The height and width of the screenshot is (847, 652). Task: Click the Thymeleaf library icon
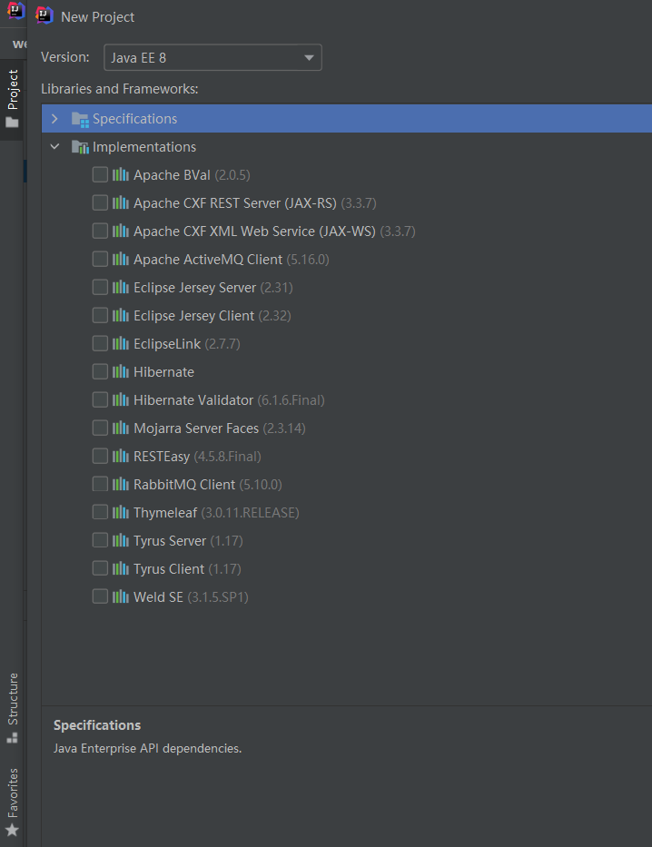(121, 512)
